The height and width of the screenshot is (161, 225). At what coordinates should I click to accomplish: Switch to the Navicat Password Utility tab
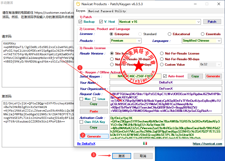[x=107, y=11]
